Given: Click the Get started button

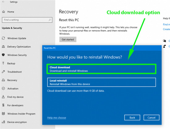Looking at the screenshot, I should coord(68,40).
